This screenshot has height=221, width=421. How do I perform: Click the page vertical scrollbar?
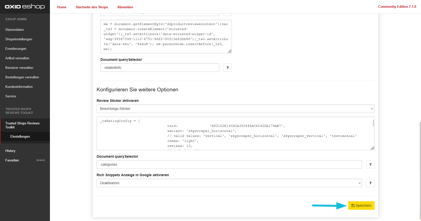[x=420, y=170]
